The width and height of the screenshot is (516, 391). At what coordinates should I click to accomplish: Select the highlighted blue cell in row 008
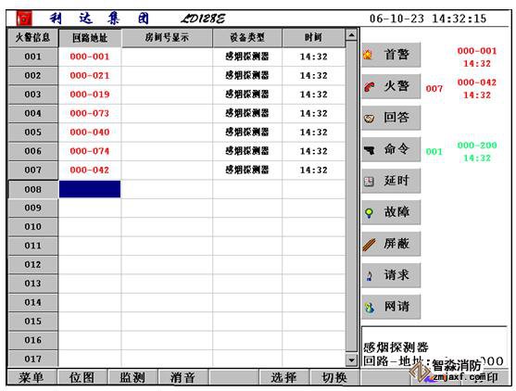pyautogui.click(x=90, y=189)
